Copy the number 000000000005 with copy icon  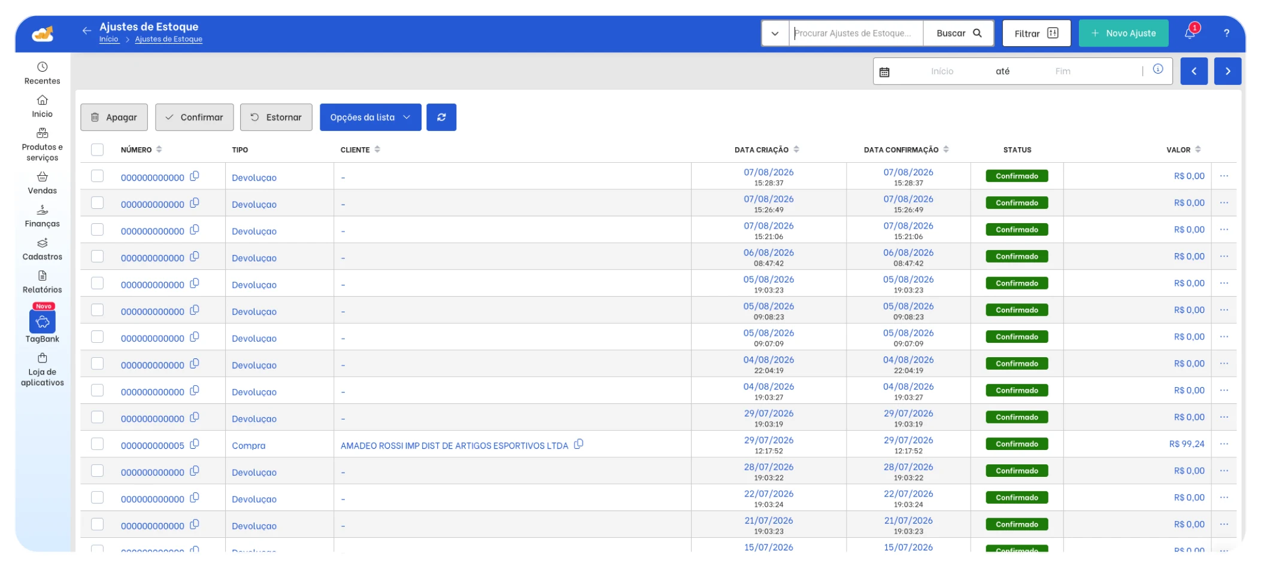tap(195, 444)
